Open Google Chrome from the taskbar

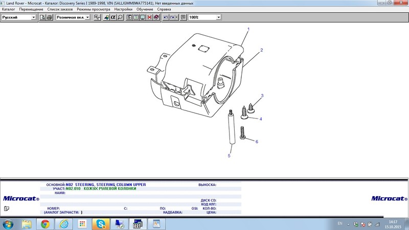[x=45, y=223]
